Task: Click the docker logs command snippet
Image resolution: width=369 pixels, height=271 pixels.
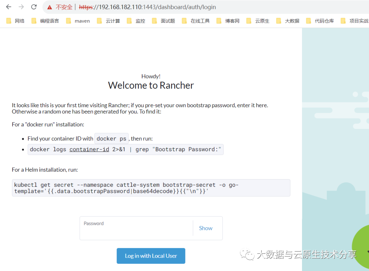Action: 126,149
